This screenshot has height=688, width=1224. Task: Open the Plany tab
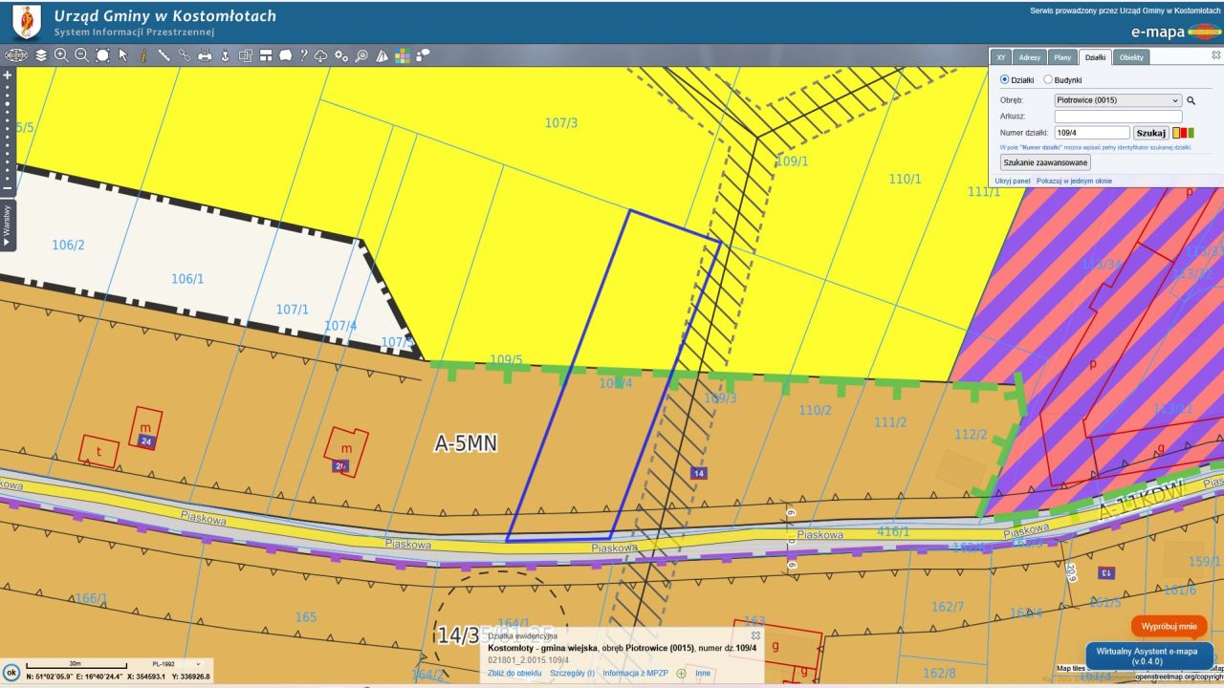[1062, 57]
